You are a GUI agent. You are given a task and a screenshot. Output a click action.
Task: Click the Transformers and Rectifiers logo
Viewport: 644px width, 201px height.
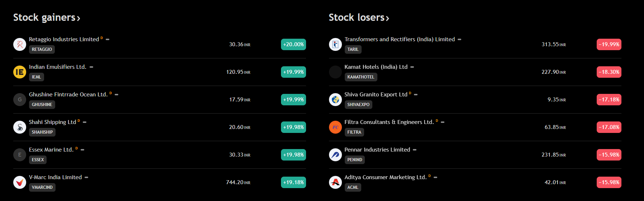[x=335, y=44]
